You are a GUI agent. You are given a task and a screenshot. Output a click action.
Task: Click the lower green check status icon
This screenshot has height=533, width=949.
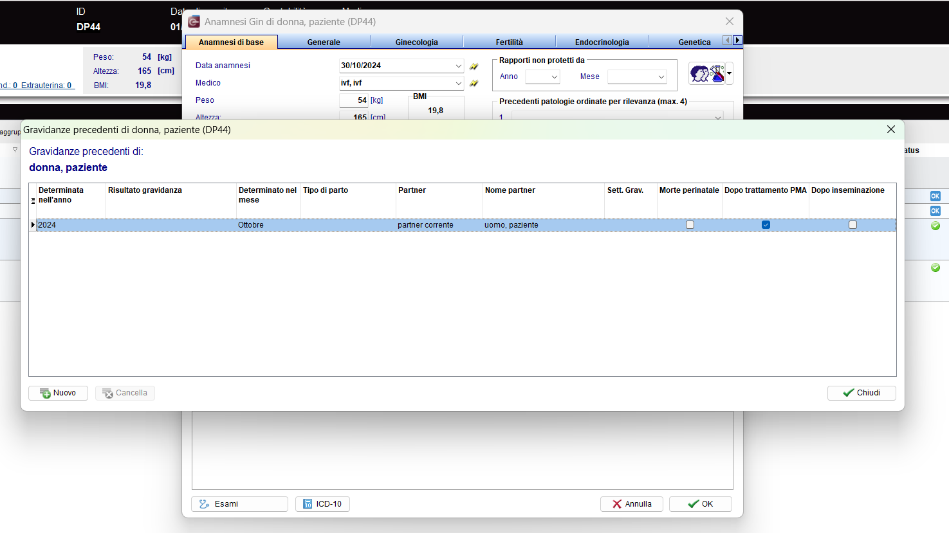tap(935, 267)
